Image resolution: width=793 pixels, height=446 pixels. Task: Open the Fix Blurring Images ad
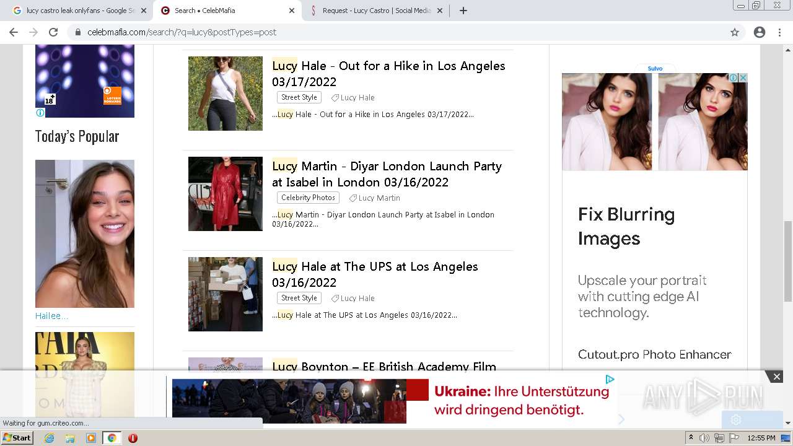pyautogui.click(x=626, y=226)
